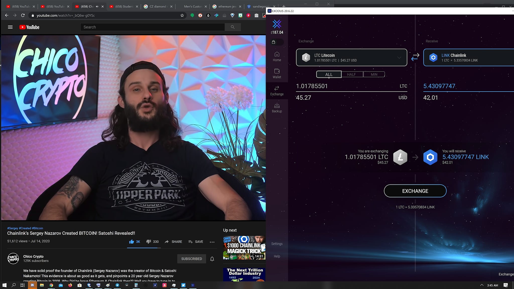This screenshot has width=514, height=289.
Task: Click the EXCHANGE confirmation button
Action: 415,191
